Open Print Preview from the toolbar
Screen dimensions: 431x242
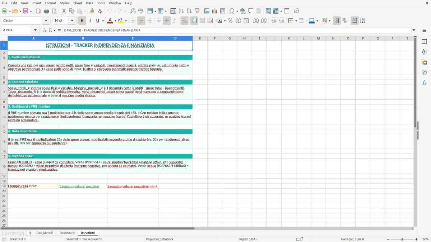tap(54, 11)
